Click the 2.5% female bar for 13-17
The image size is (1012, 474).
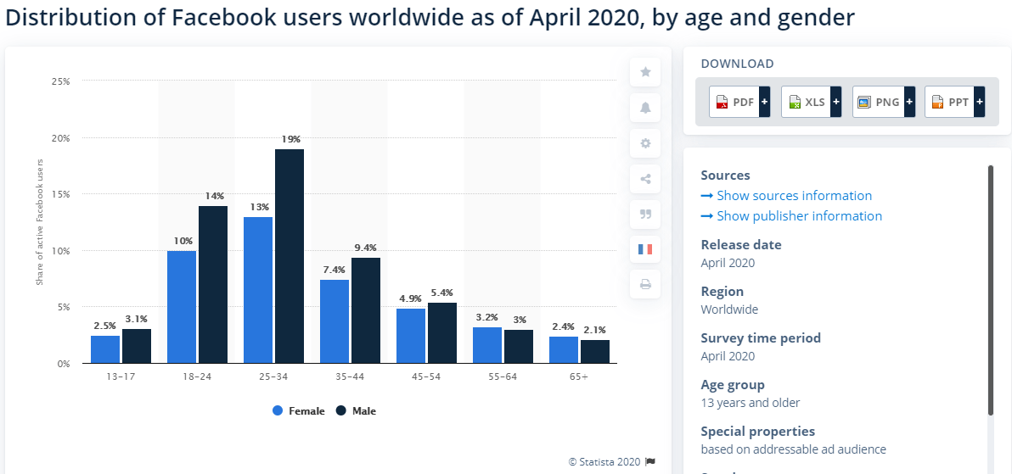coord(105,349)
